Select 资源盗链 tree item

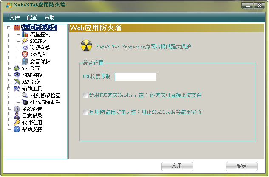pos(40,48)
